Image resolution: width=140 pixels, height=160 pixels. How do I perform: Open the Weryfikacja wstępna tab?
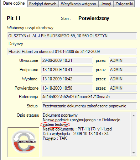[x=78, y=4]
